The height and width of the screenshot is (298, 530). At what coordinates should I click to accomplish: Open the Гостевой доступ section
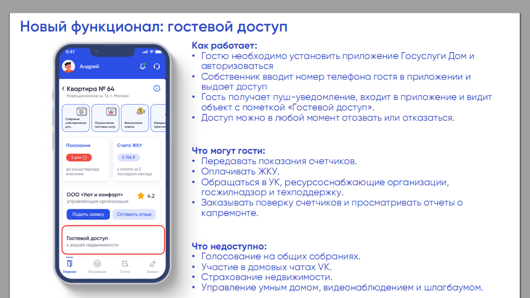coord(113,241)
